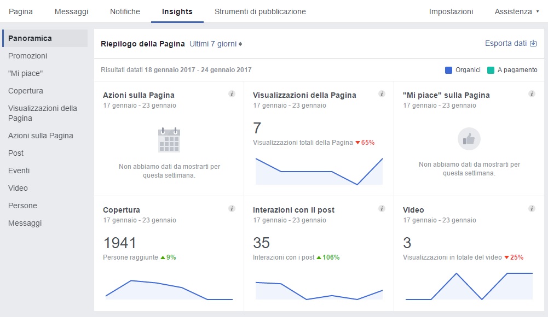
Task: Click the 1941 Persone raggiunte value
Action: pos(119,243)
